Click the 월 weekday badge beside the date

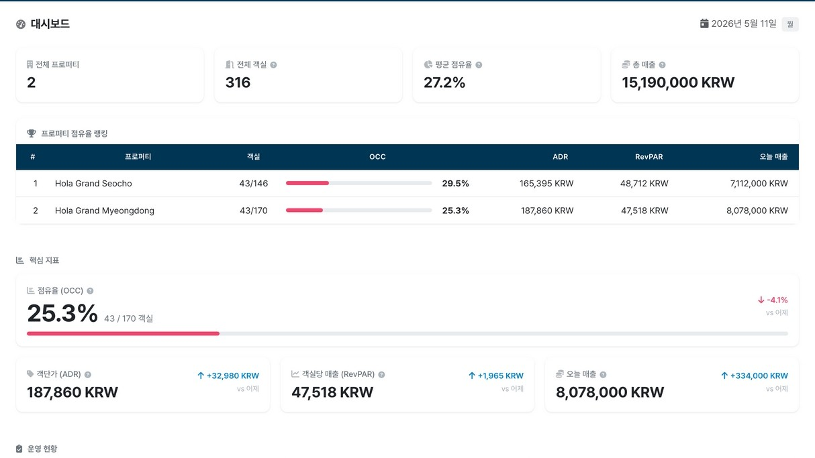coord(790,24)
